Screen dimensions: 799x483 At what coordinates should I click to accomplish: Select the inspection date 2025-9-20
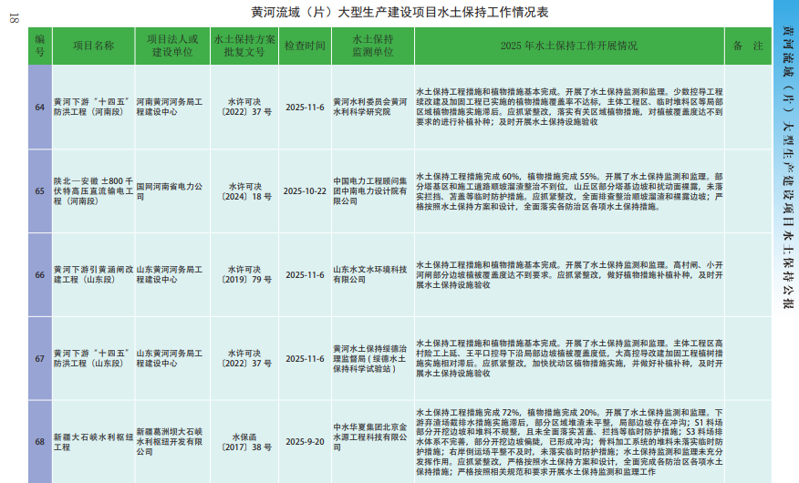(x=304, y=442)
